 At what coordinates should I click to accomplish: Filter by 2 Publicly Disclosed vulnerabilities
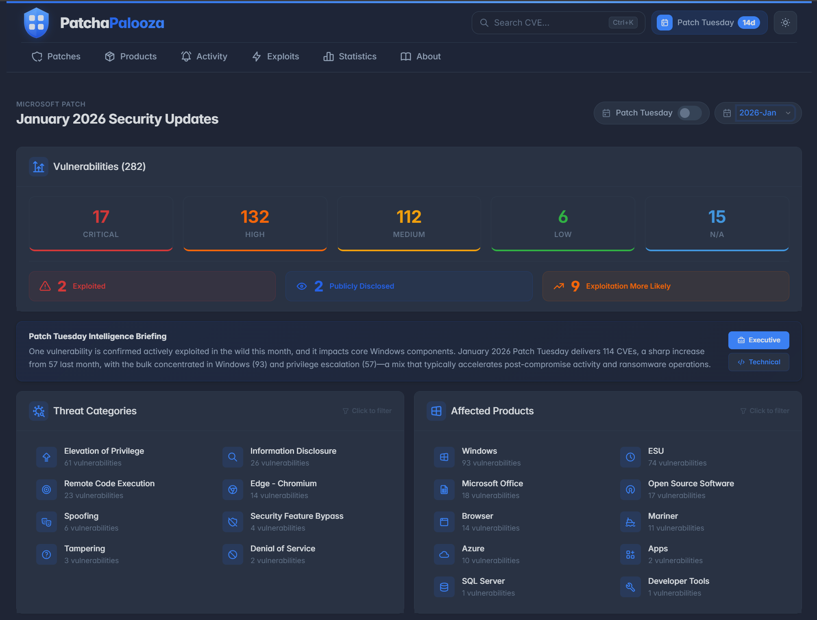(409, 286)
